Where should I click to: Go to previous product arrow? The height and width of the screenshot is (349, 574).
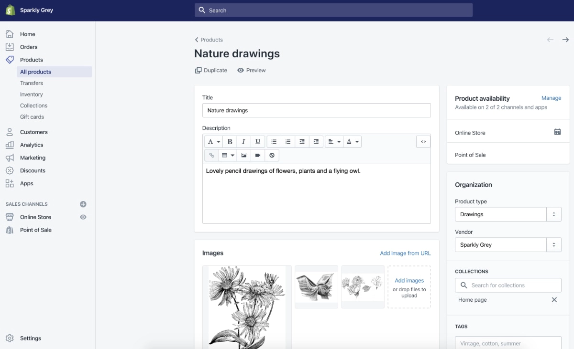click(x=551, y=40)
